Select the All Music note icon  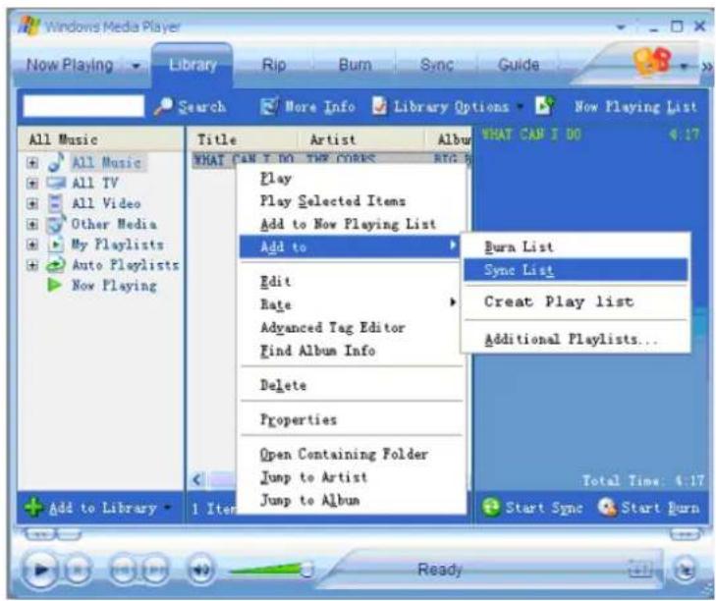click(56, 162)
